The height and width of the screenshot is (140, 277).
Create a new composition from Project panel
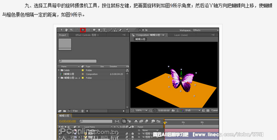pyautogui.click(x=69, y=111)
